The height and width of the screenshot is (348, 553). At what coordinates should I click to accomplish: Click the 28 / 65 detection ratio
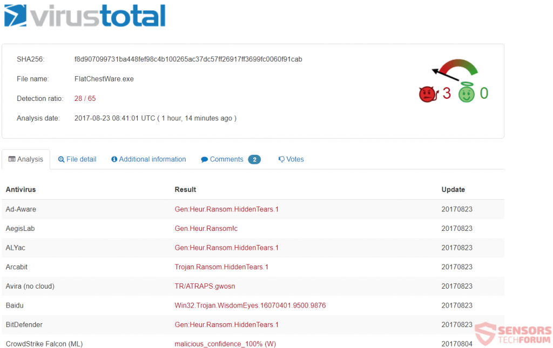[85, 99]
